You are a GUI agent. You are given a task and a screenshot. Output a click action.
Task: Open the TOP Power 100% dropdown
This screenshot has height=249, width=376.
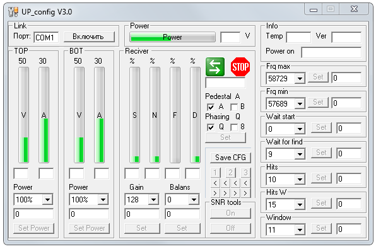[x=47, y=199]
